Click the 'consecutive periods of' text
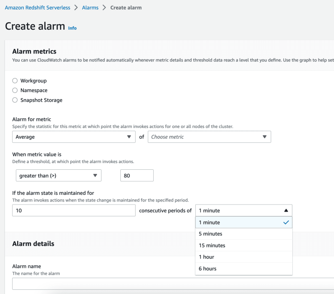The width and height of the screenshot is (334, 294). 165,211
